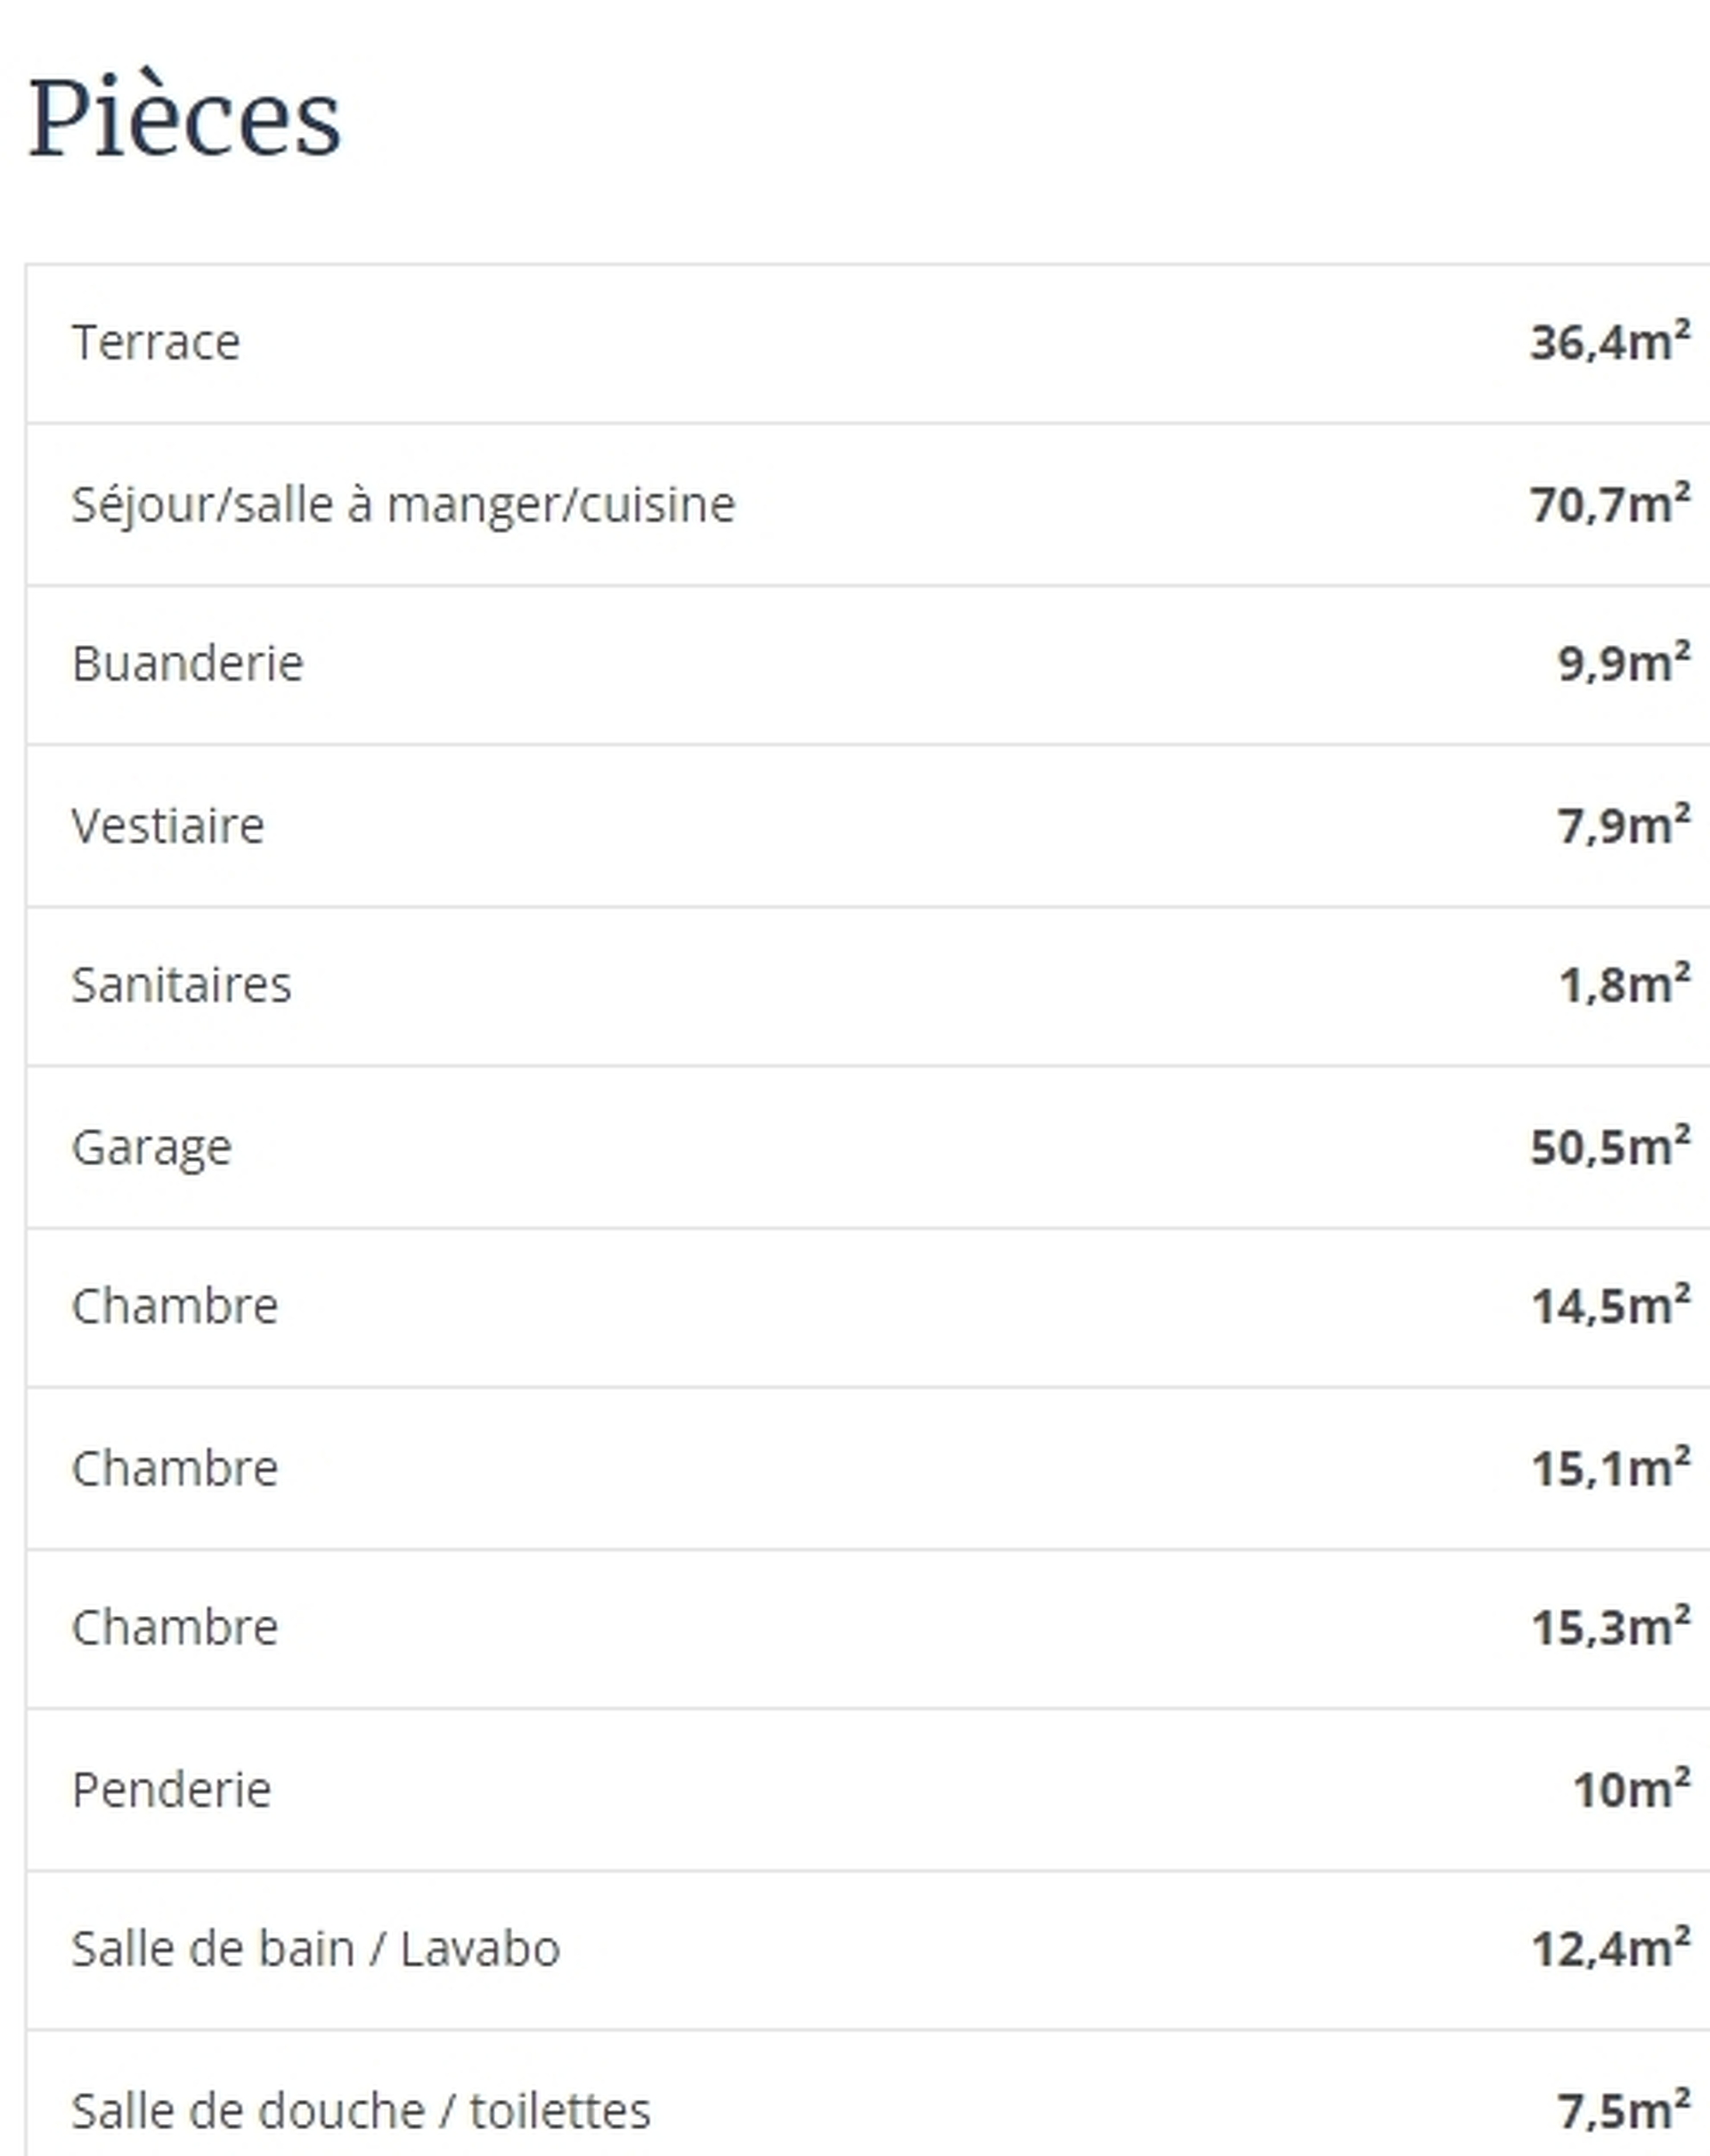Click the 36,4m² terrace area value
The width and height of the screenshot is (1710, 2156).
point(1610,342)
